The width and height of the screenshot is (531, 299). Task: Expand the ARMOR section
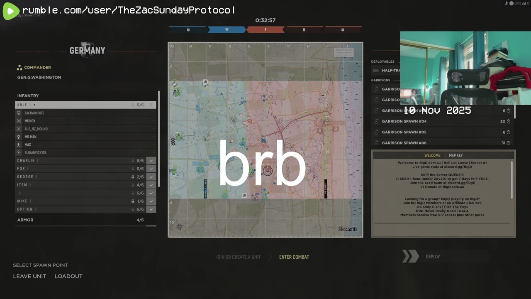coord(85,220)
